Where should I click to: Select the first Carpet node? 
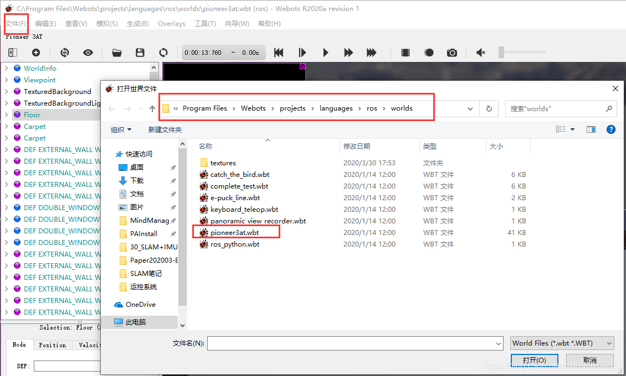pos(35,126)
